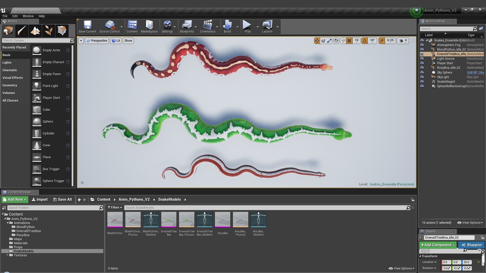The height and width of the screenshot is (273, 486).
Task: Toggle visibility of RosyBoa_Idle_02
Action: [422, 67]
